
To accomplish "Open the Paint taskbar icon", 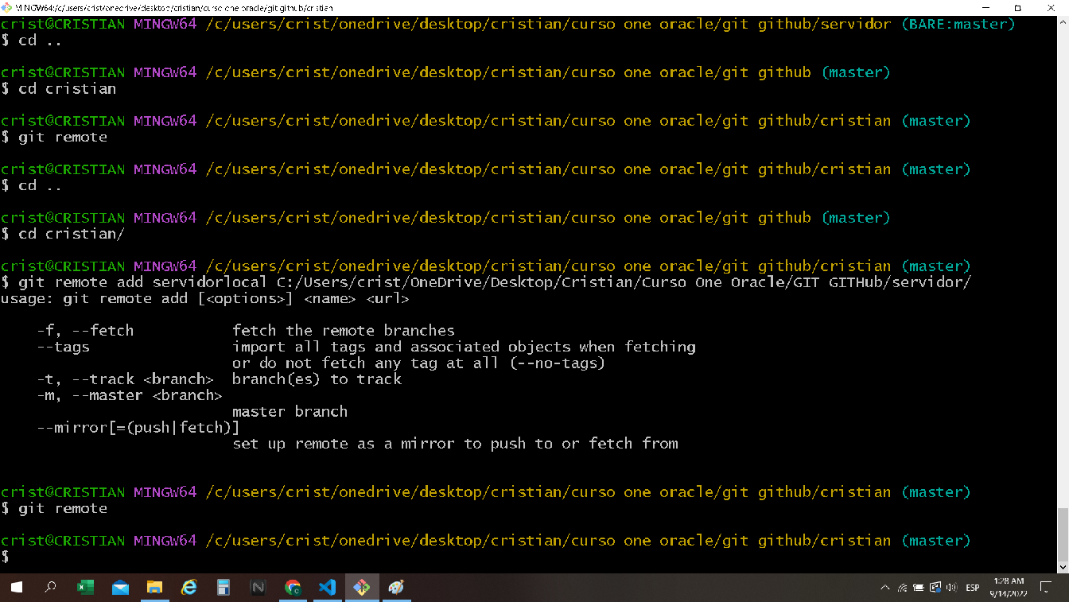I will pos(396,588).
